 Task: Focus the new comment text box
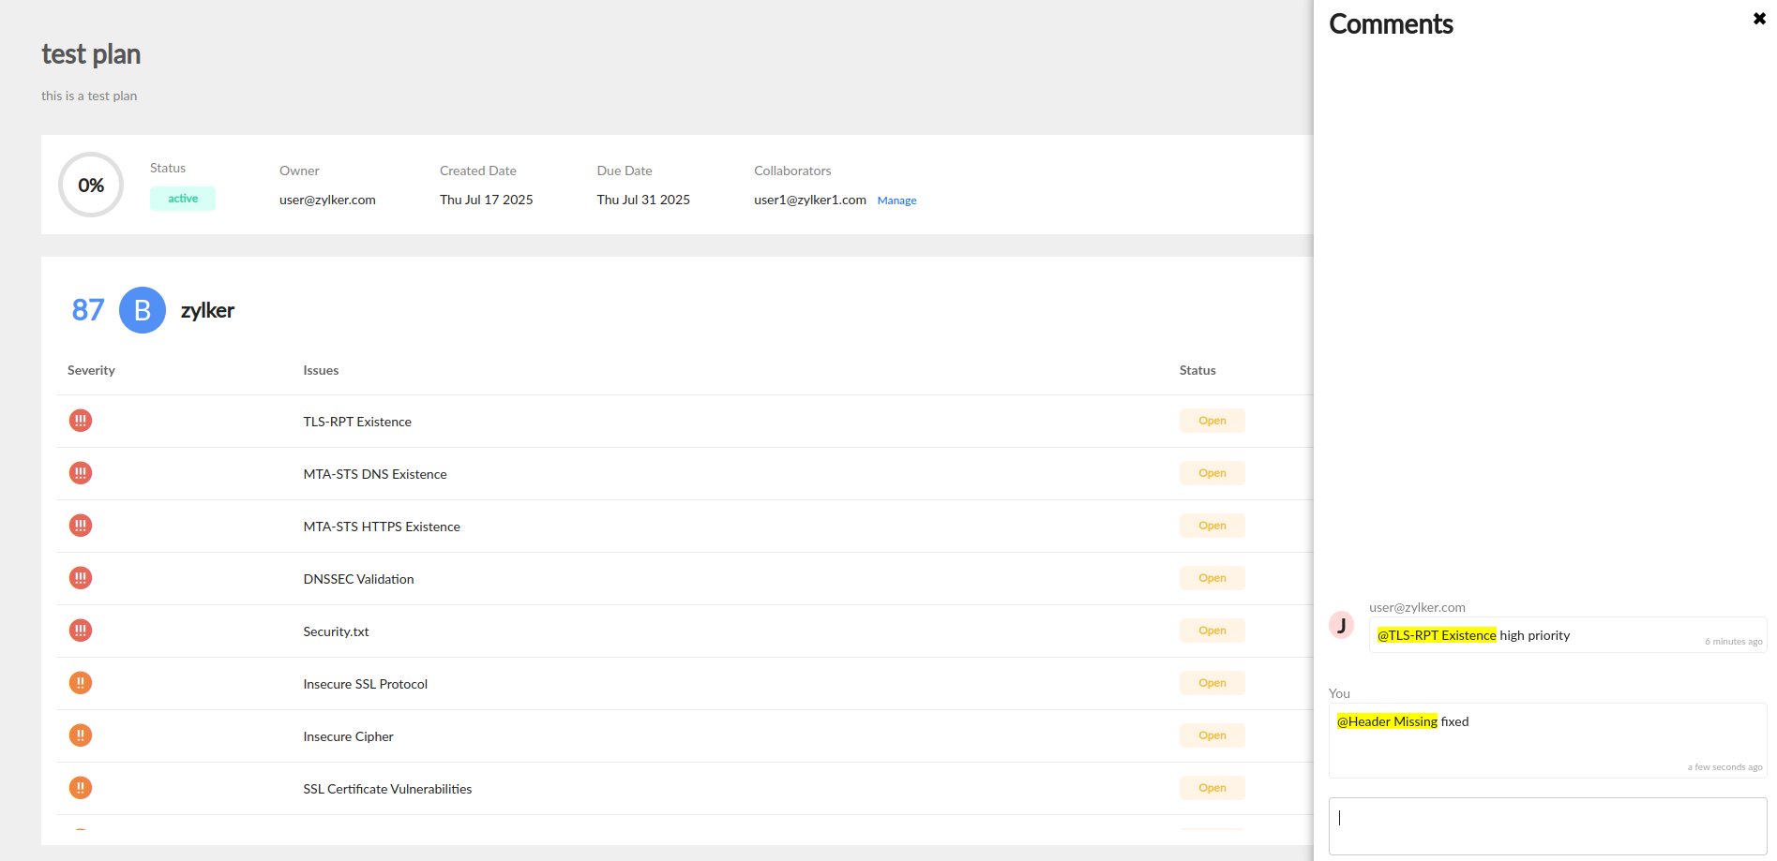pos(1547,825)
